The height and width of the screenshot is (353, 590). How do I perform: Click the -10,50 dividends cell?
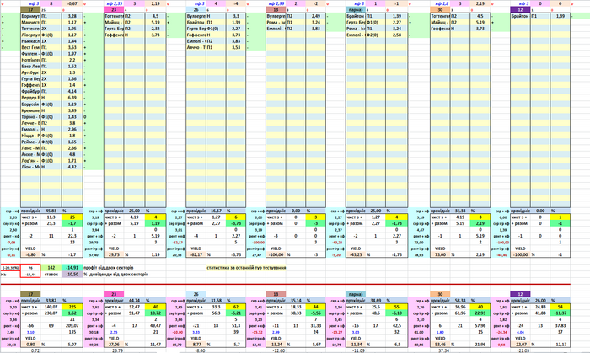click(72, 275)
